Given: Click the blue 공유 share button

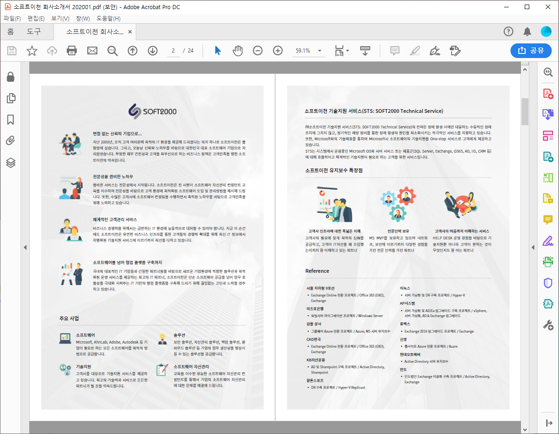Looking at the screenshot, I should tap(531, 51).
